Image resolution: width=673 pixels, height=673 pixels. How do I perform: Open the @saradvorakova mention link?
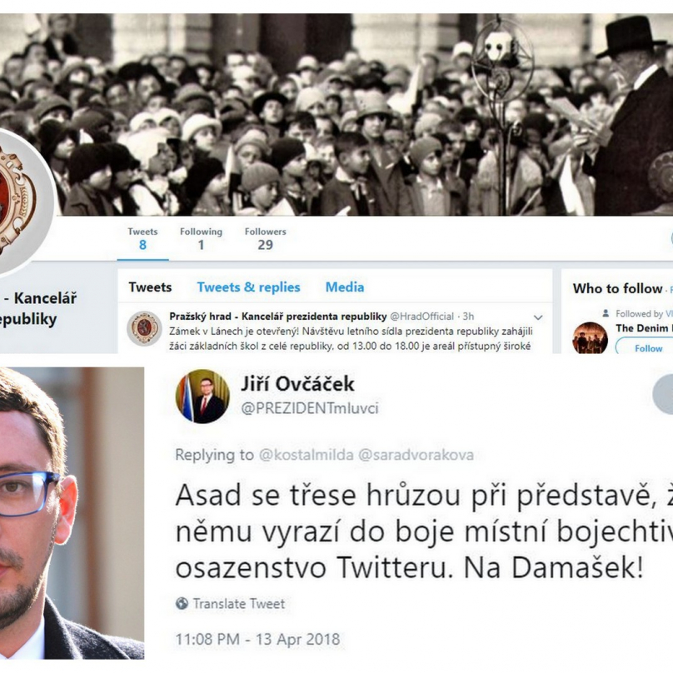tap(416, 455)
